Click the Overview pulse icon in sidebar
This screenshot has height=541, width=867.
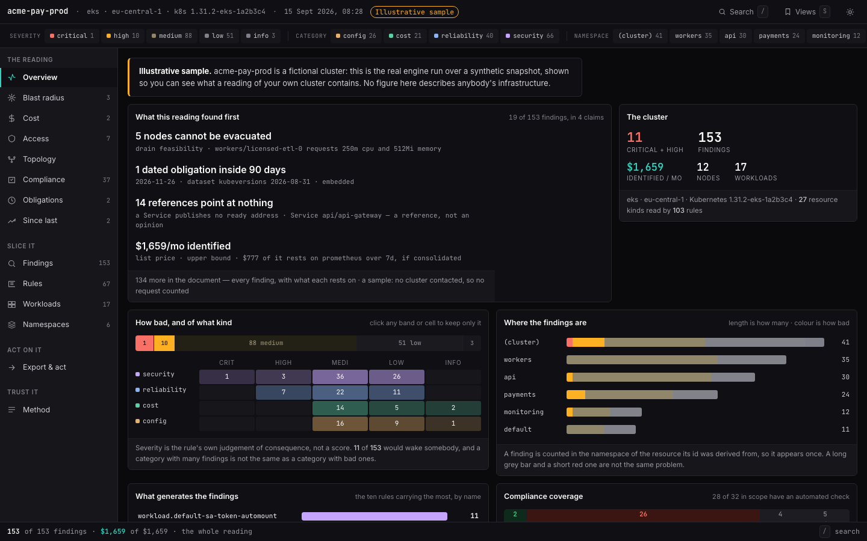(11, 78)
